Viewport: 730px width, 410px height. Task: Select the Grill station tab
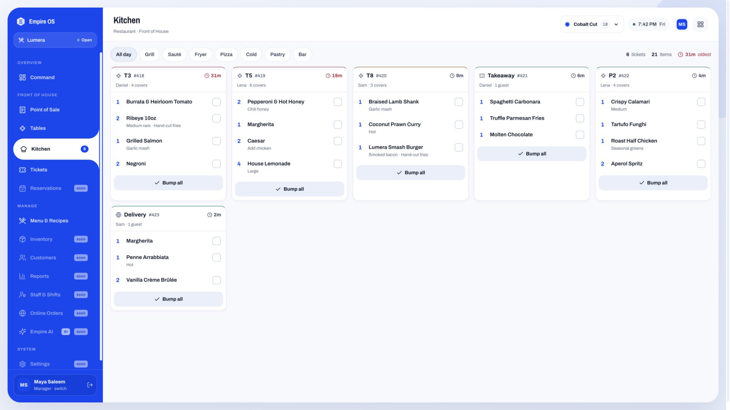[149, 54]
